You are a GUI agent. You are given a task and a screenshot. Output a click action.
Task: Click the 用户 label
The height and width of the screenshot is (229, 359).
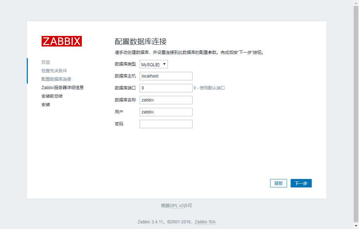click(119, 112)
